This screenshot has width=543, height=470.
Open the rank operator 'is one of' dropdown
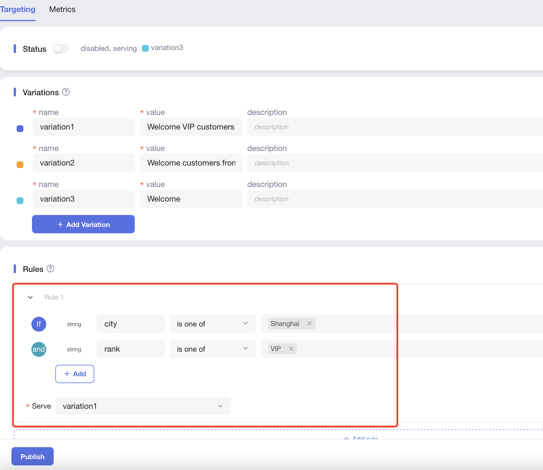click(x=212, y=349)
